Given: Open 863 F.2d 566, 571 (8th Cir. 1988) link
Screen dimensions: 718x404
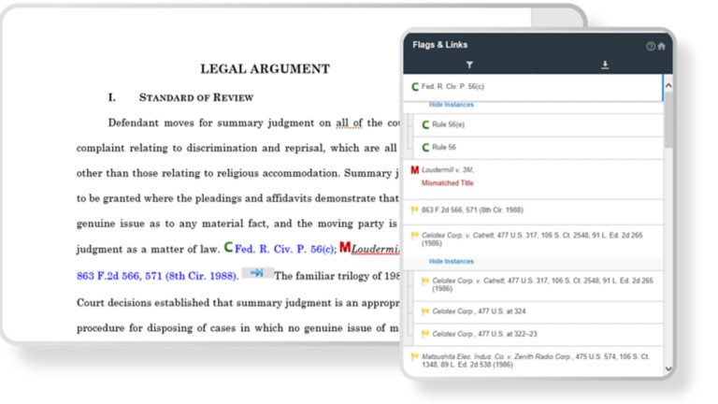Looking at the screenshot, I should [157, 276].
